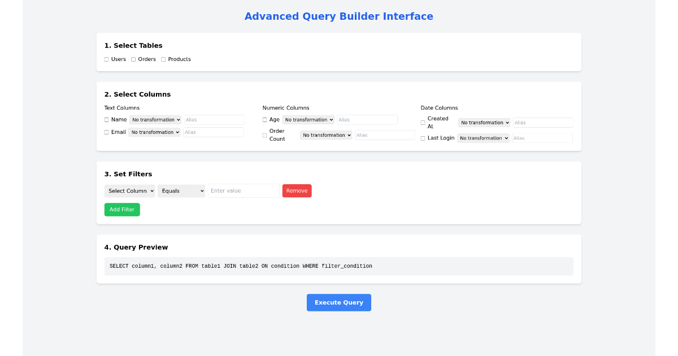Viewport: 678px width, 356px height.
Task: Click the Add Filter button
Action: click(121, 209)
